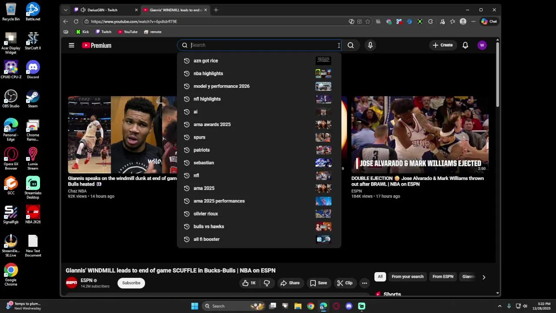Open Edge browser profile avatar
The width and height of the screenshot is (556, 313).
pos(463,21)
